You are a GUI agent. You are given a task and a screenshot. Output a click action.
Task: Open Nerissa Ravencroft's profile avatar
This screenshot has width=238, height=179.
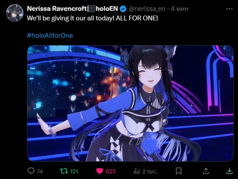click(x=15, y=13)
